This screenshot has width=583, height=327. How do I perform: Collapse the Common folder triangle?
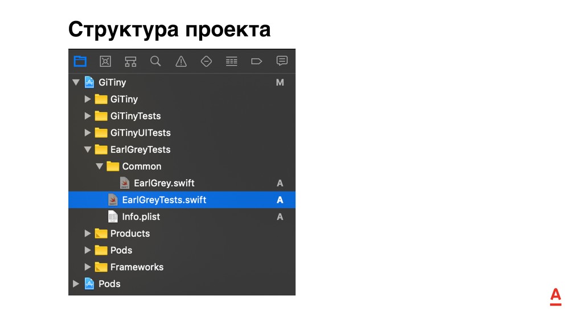[x=99, y=166]
